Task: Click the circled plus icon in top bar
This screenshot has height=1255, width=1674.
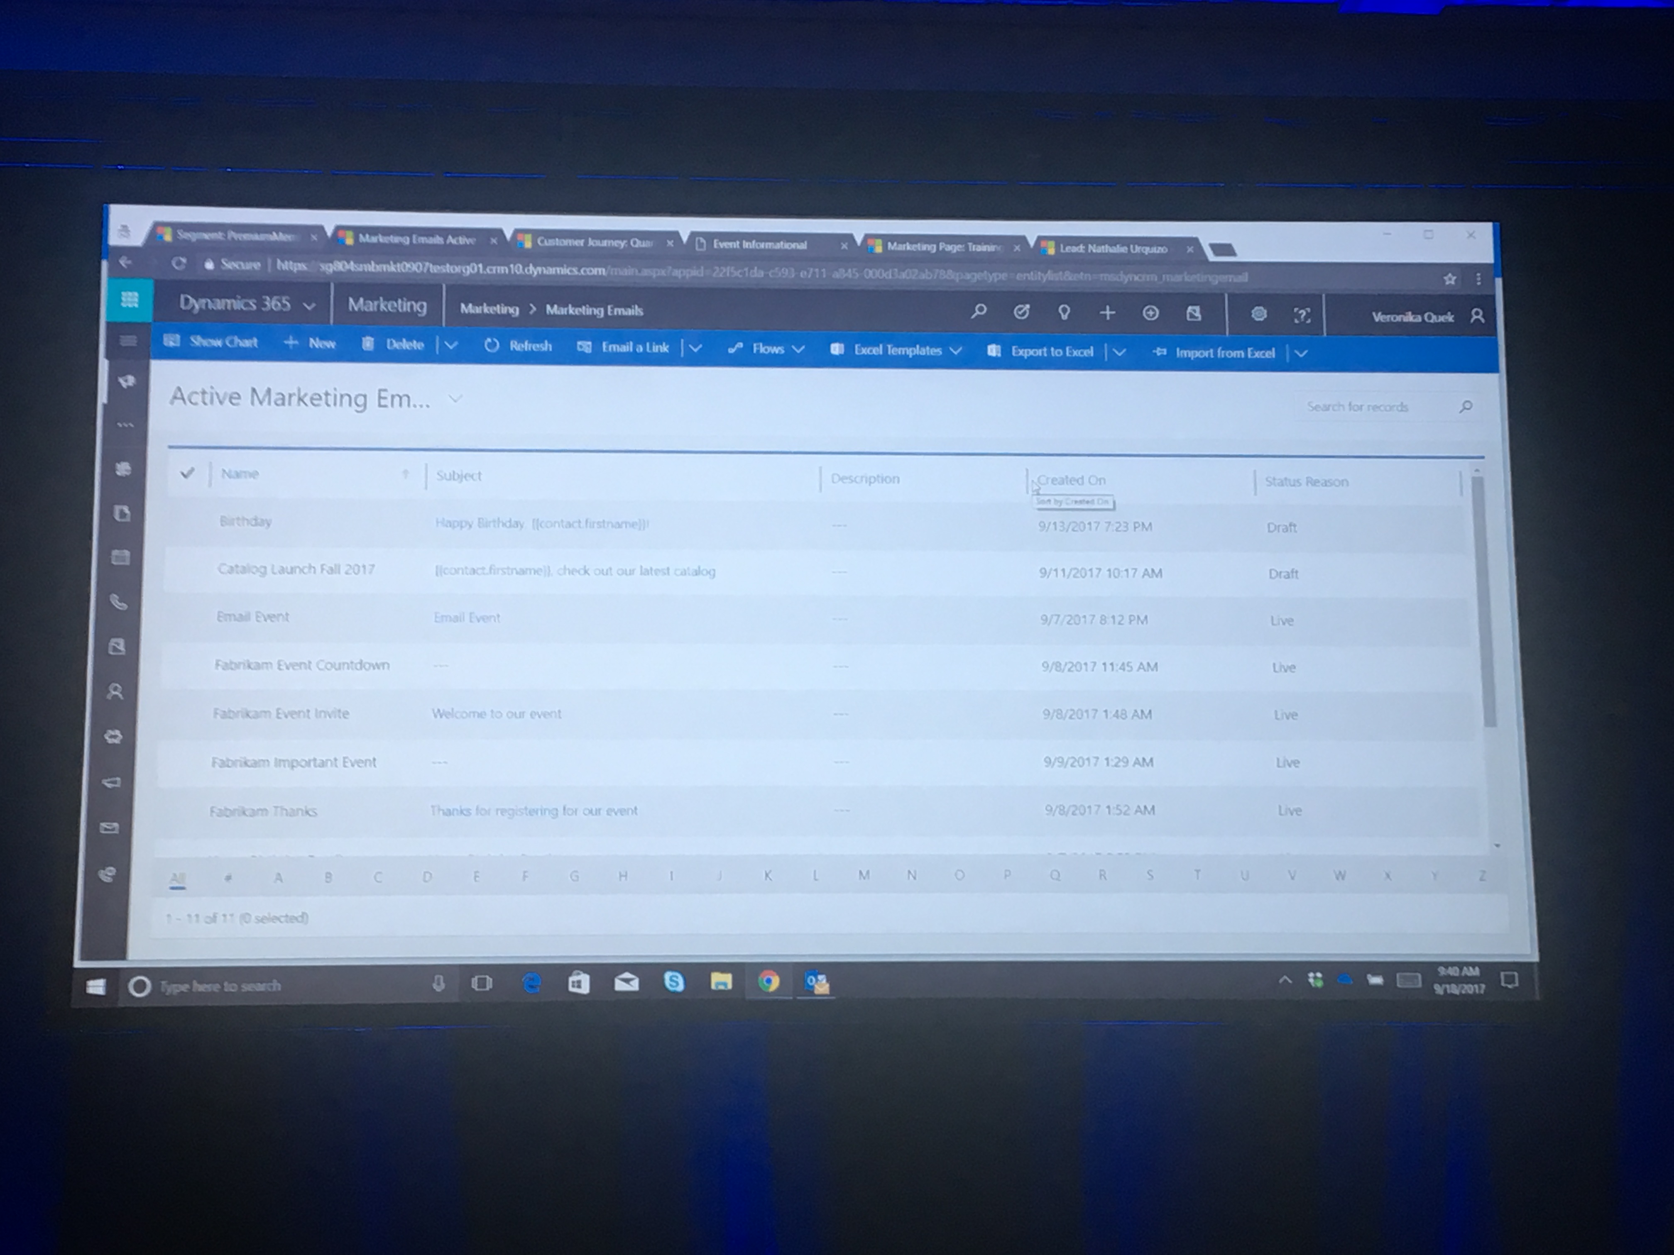Action: point(1150,313)
